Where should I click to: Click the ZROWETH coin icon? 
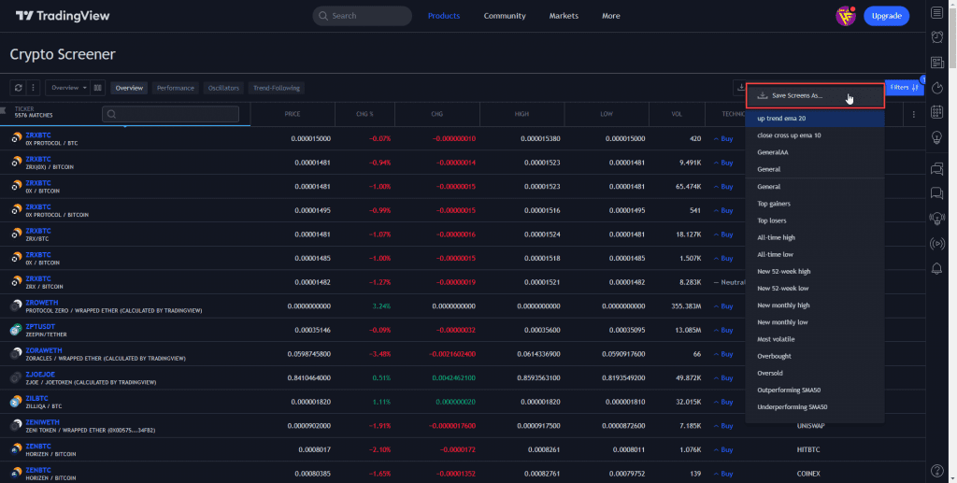(17, 306)
